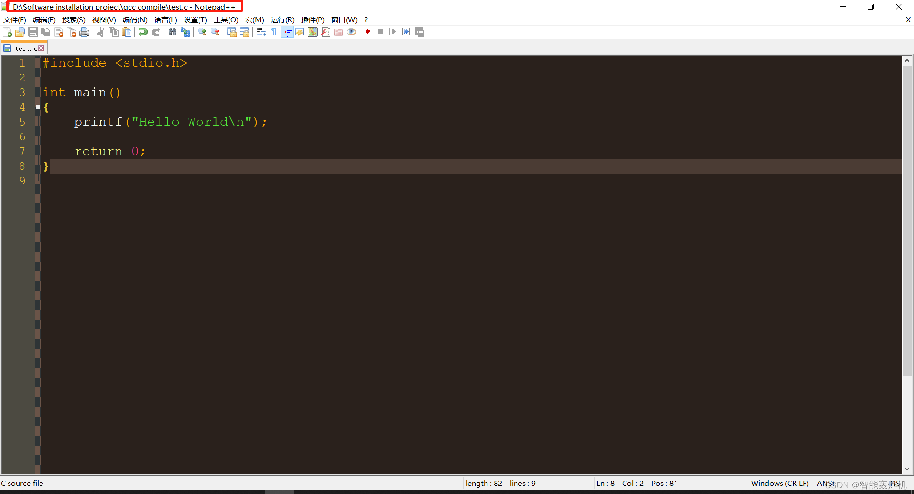Create a new file with toolbar icon
This screenshot has width=914, height=494.
(x=7, y=32)
